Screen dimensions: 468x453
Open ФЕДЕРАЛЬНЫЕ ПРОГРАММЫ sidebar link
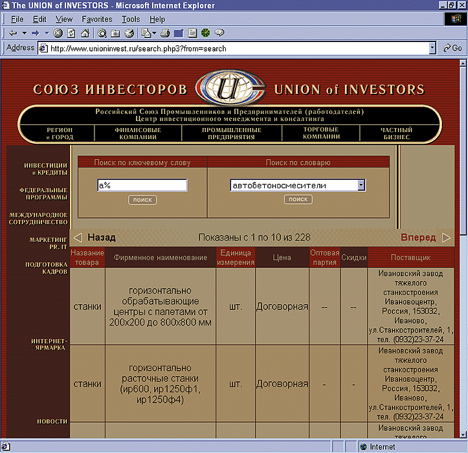pos(43,193)
